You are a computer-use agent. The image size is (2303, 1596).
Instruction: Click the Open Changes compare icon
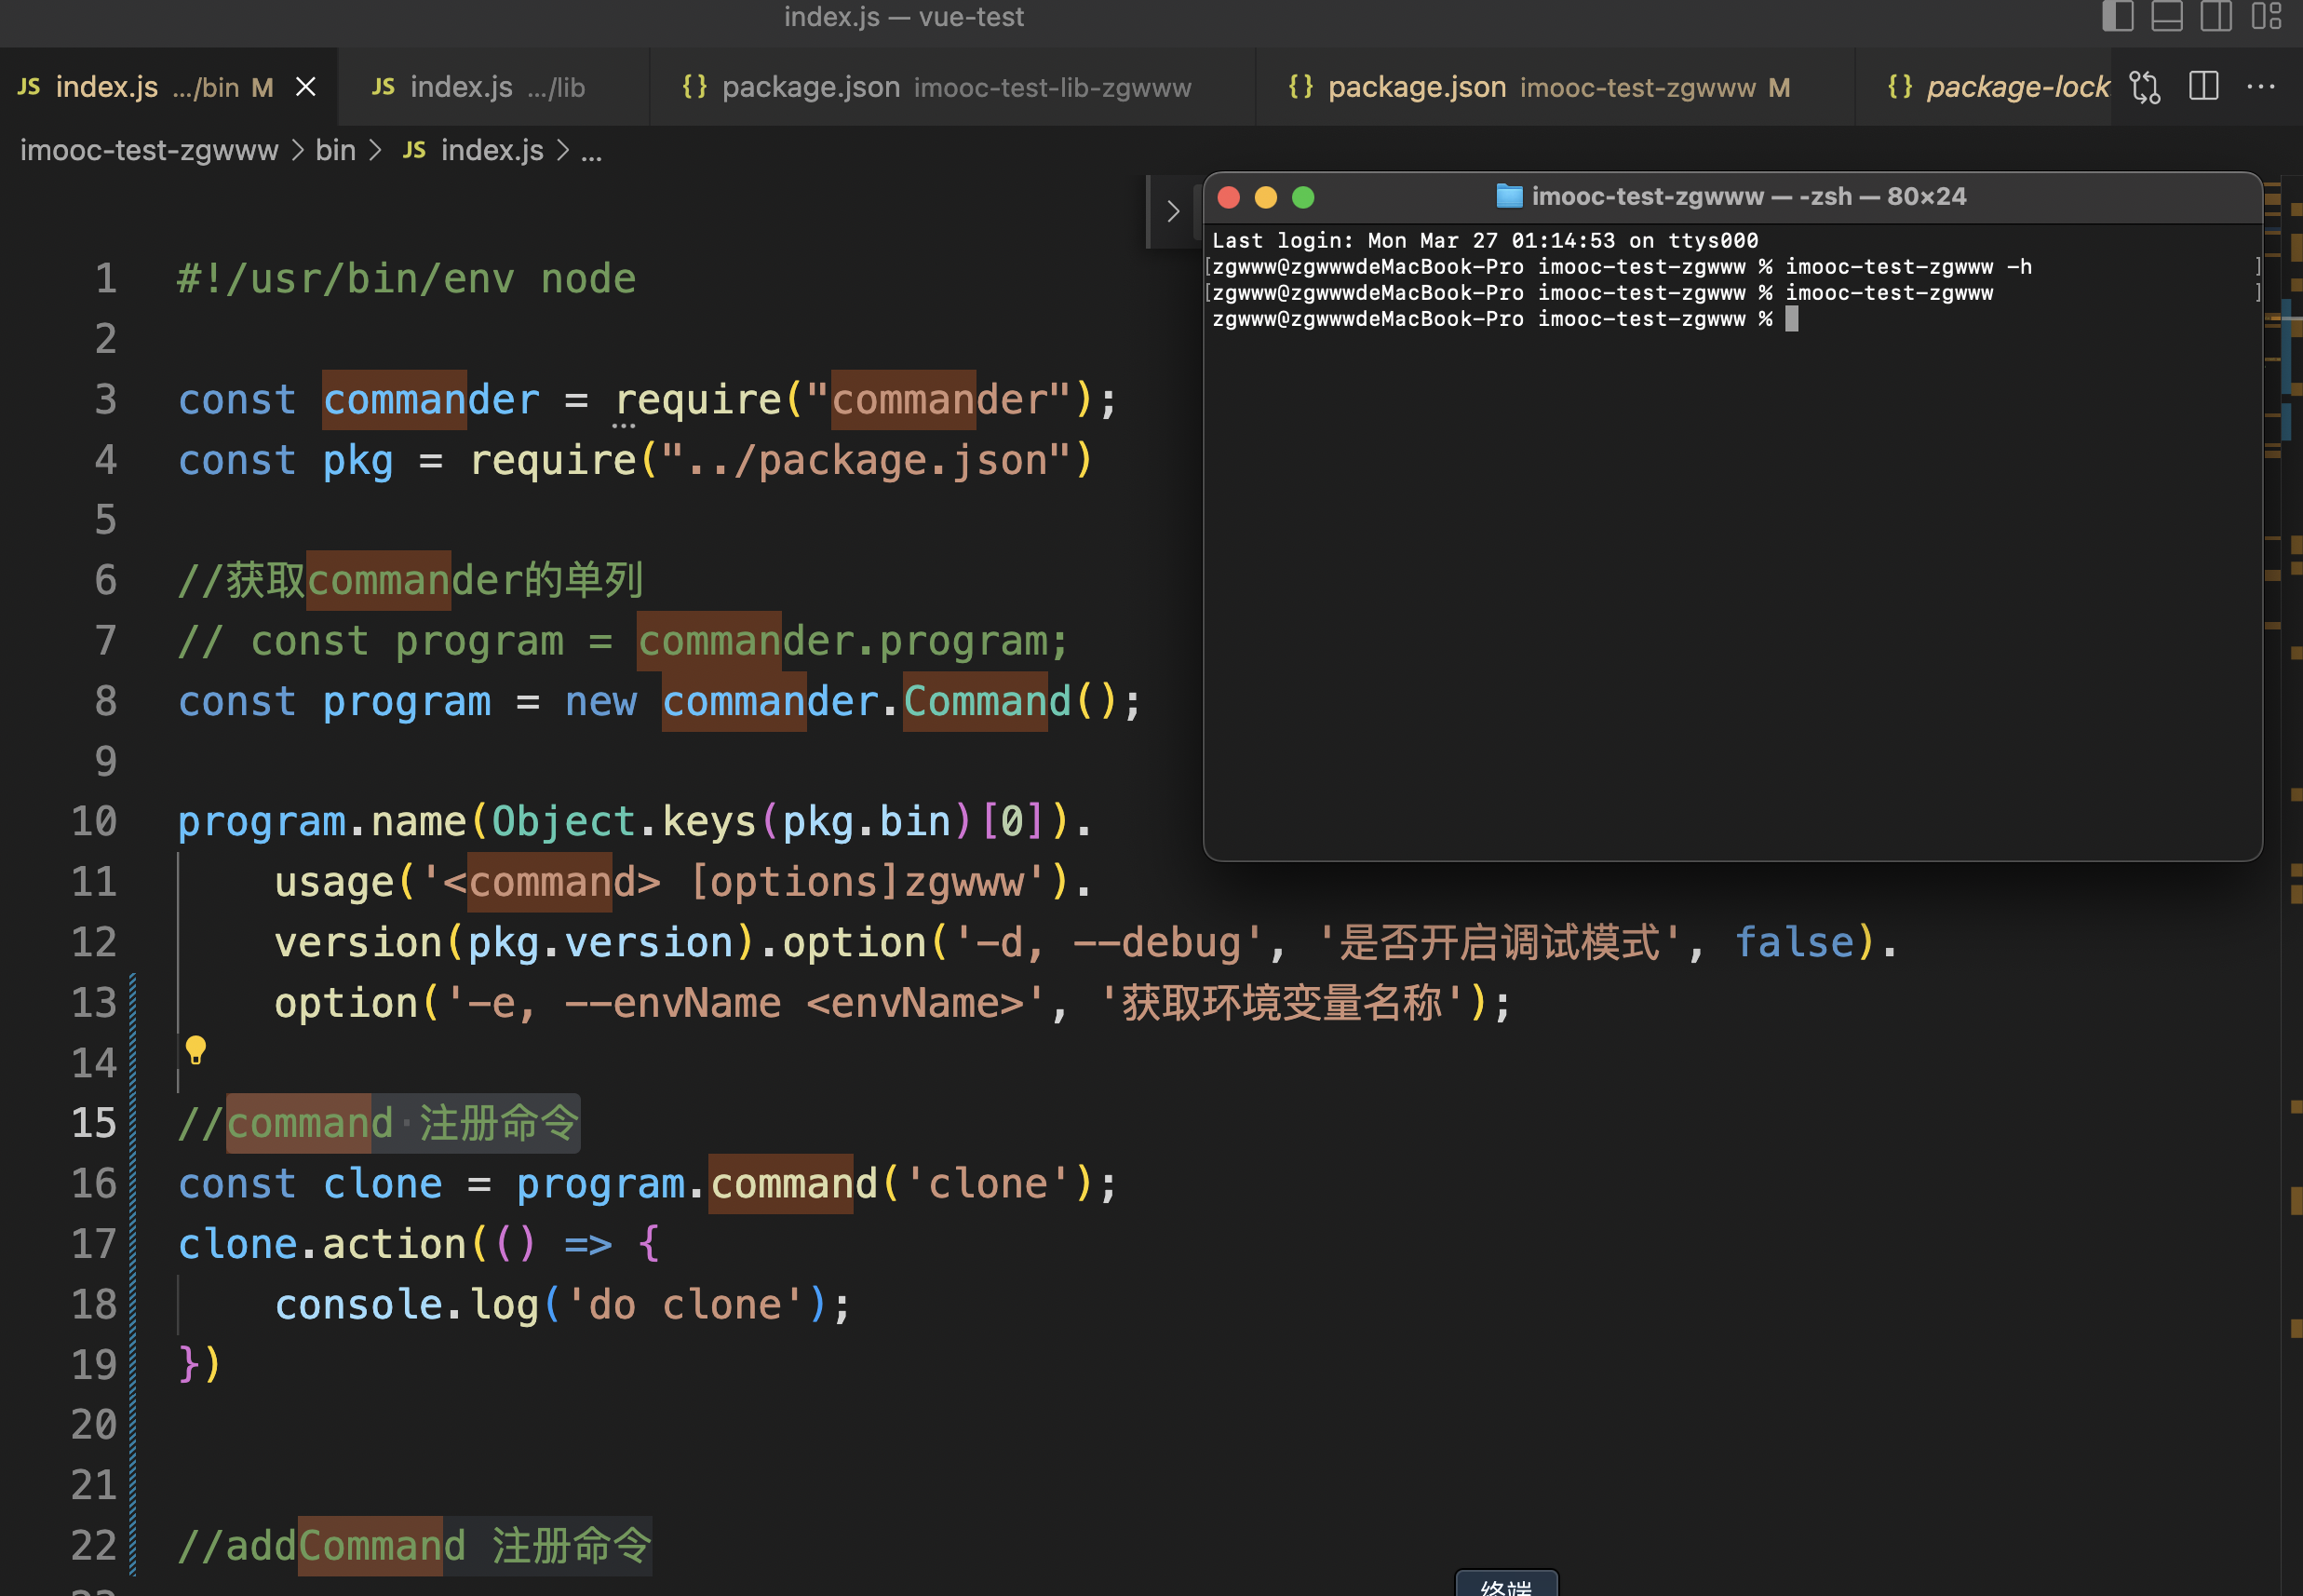pyautogui.click(x=2144, y=87)
